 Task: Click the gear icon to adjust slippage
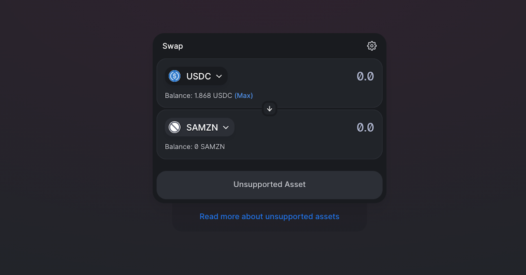coord(371,46)
